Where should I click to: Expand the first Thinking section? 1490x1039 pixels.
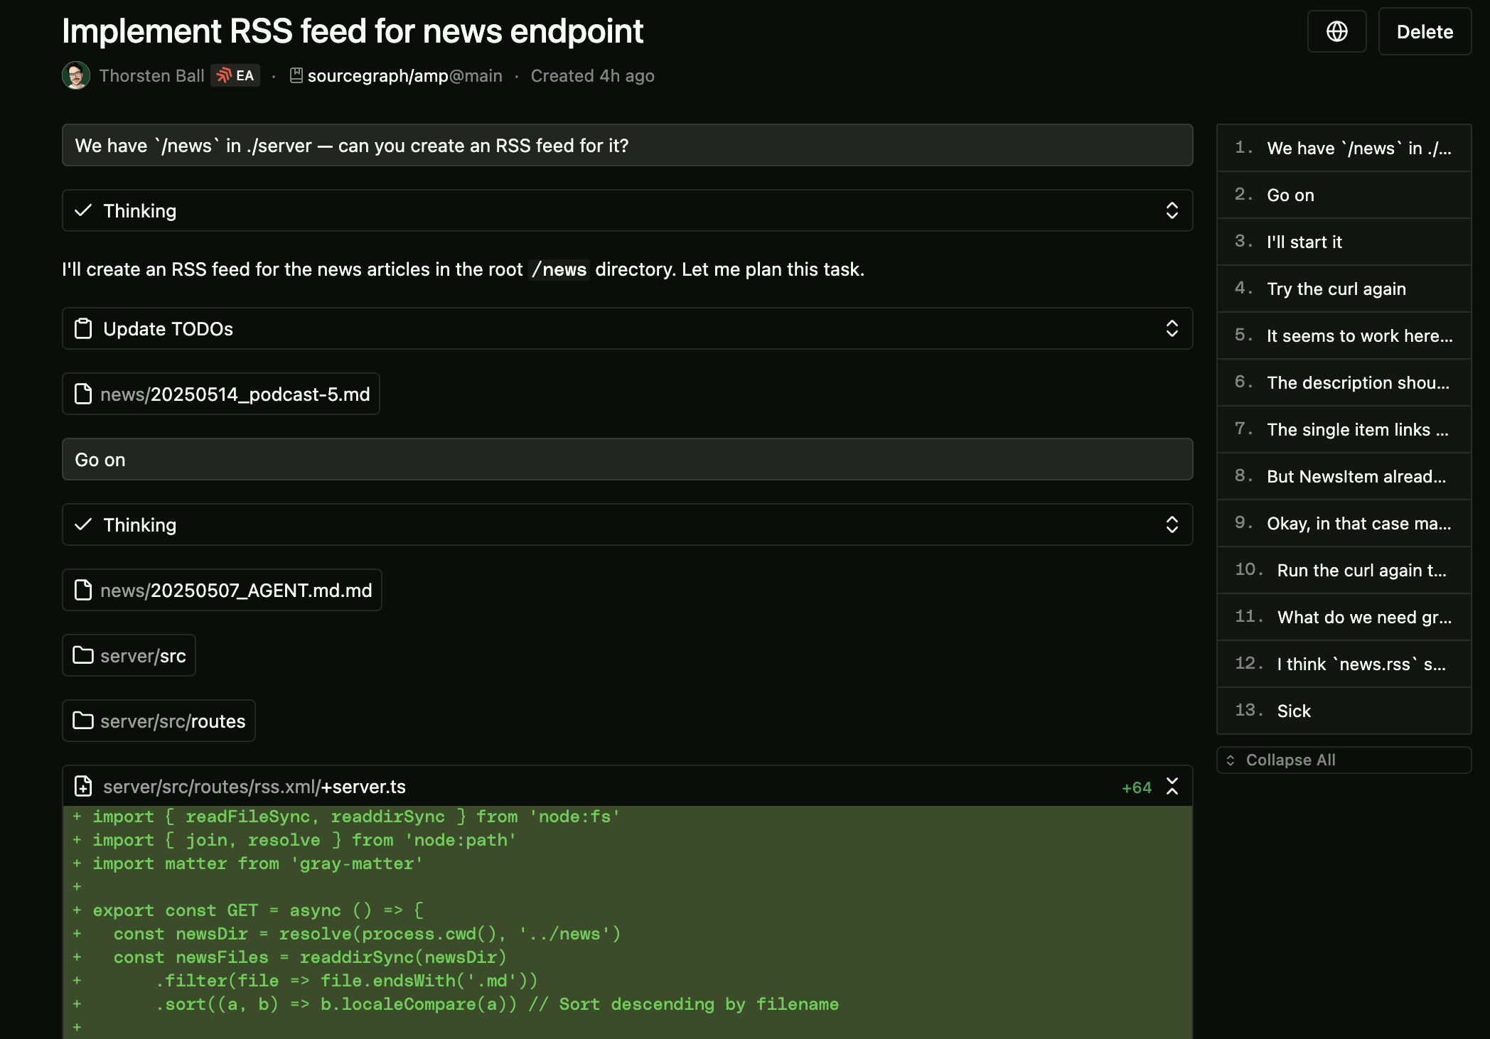point(1172,210)
